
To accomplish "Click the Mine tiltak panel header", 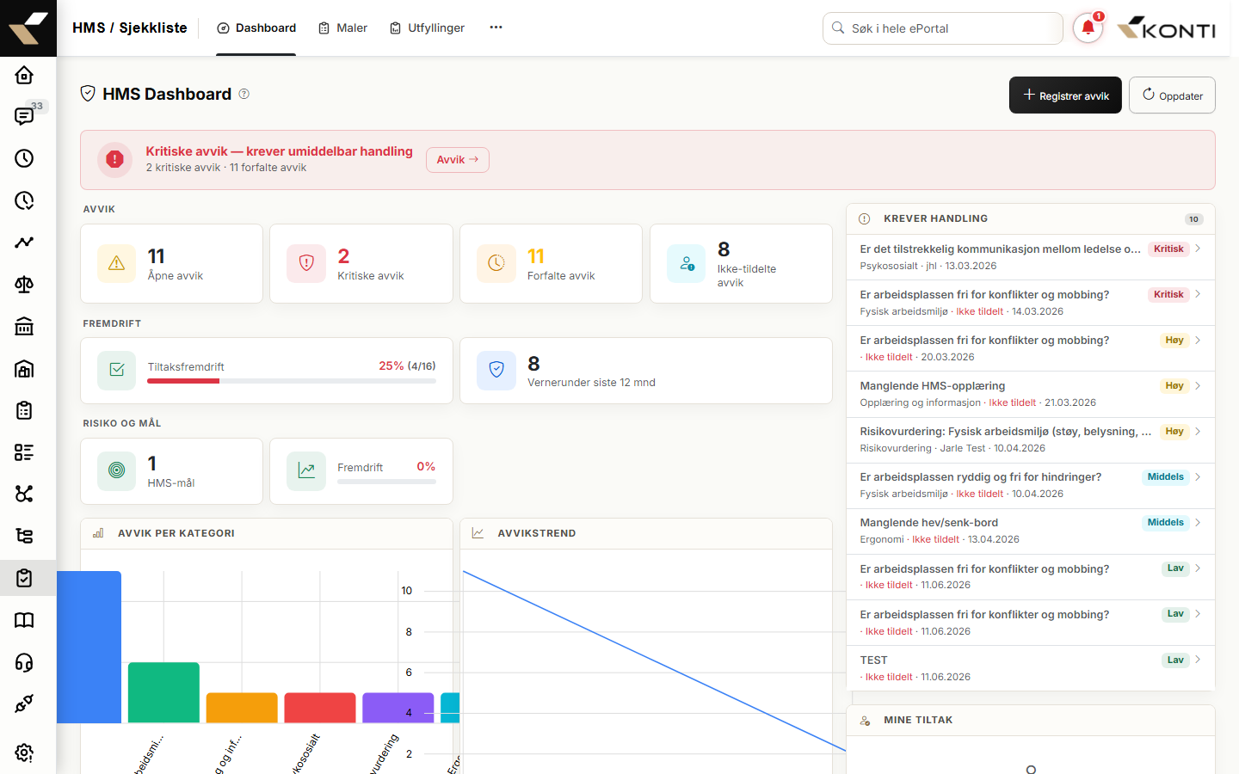I will 1030,721.
